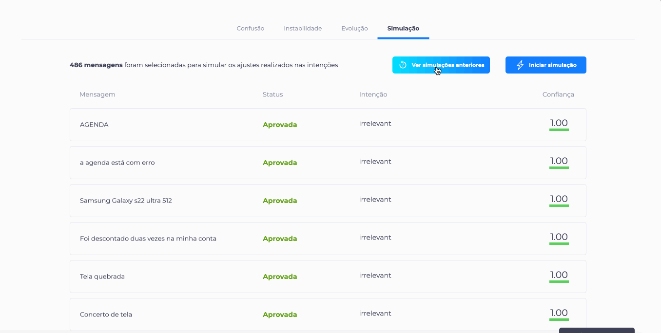Click irrelevant intent for 'Foi descontado' row

[375, 238]
